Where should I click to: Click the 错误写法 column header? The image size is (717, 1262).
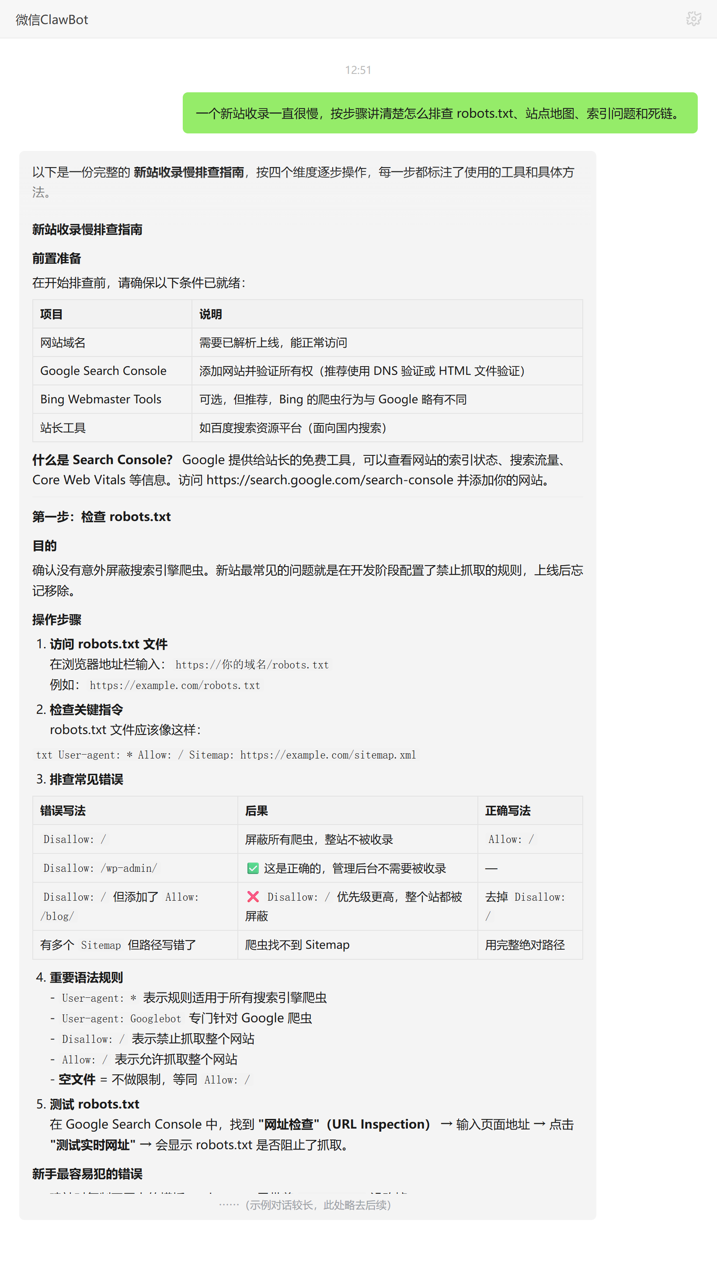[135, 810]
